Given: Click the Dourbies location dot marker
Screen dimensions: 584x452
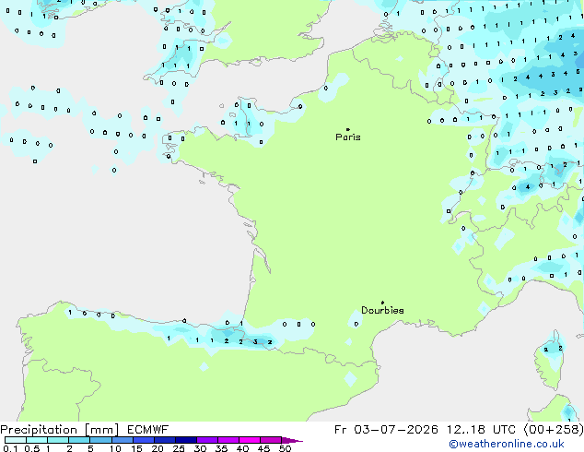Looking at the screenshot, I should pos(382,303).
